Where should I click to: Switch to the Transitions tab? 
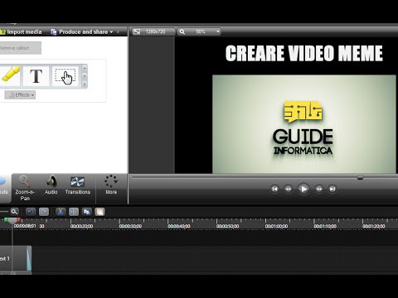(x=78, y=185)
